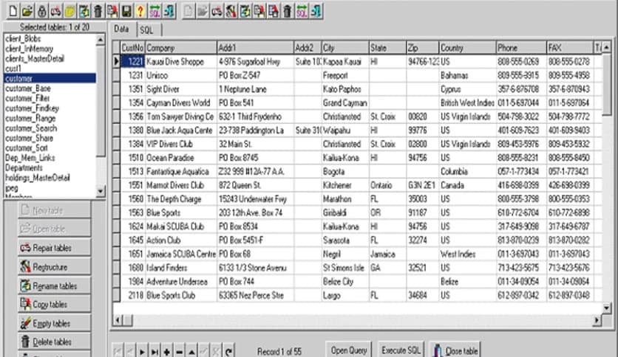Click the row selector for CustNo 1231

coord(116,75)
